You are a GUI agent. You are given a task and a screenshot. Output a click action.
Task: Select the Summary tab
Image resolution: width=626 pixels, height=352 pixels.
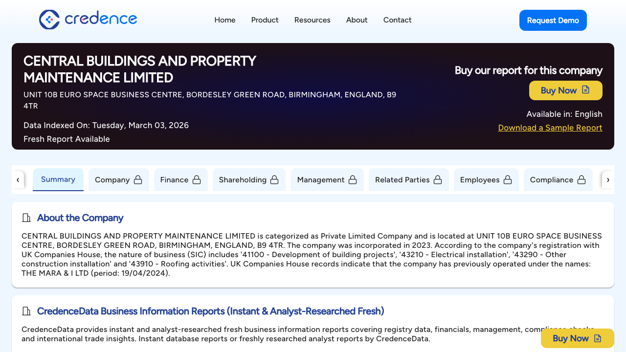point(58,180)
